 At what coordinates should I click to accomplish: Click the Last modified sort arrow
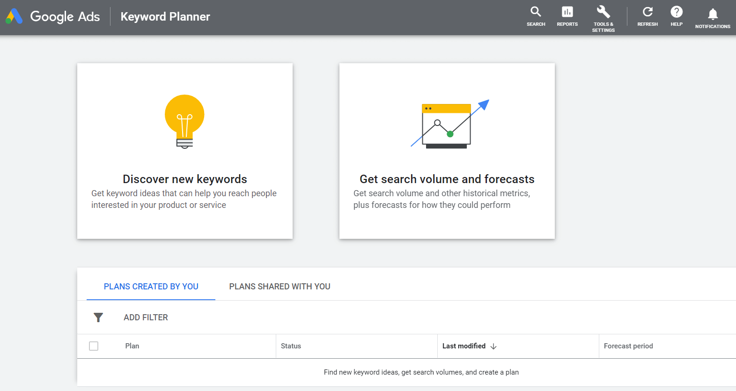(493, 347)
